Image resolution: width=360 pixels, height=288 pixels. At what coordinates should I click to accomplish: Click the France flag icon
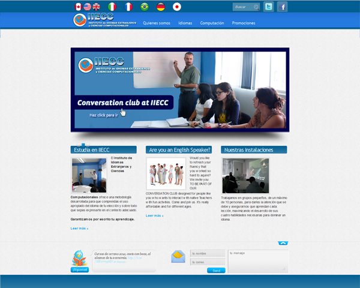tap(128, 7)
